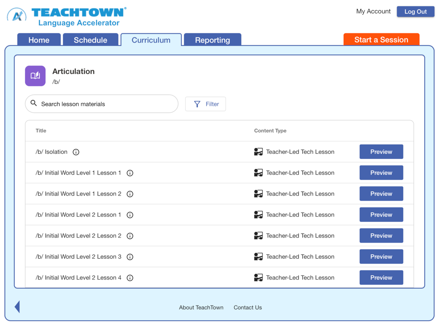Viewport: 439px width, 329px height.
Task: Switch to the Schedule tab
Action: click(x=91, y=40)
